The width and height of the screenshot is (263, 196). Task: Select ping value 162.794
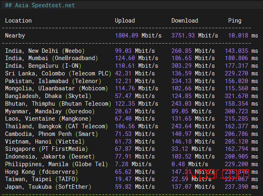point(236,149)
